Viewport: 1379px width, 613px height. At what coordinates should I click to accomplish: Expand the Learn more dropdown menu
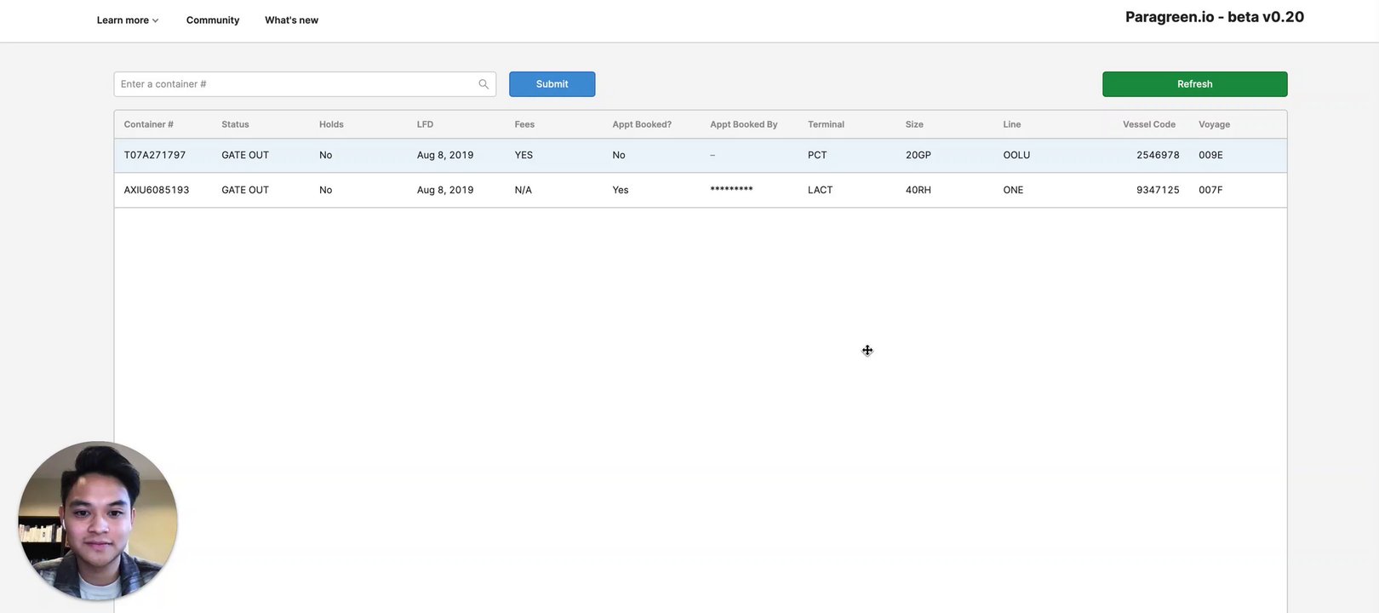(128, 20)
